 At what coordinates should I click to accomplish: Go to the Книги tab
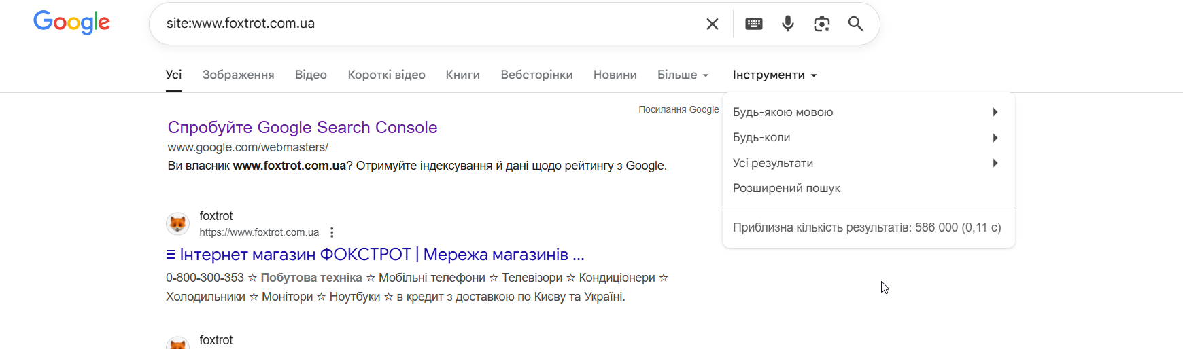tap(463, 75)
